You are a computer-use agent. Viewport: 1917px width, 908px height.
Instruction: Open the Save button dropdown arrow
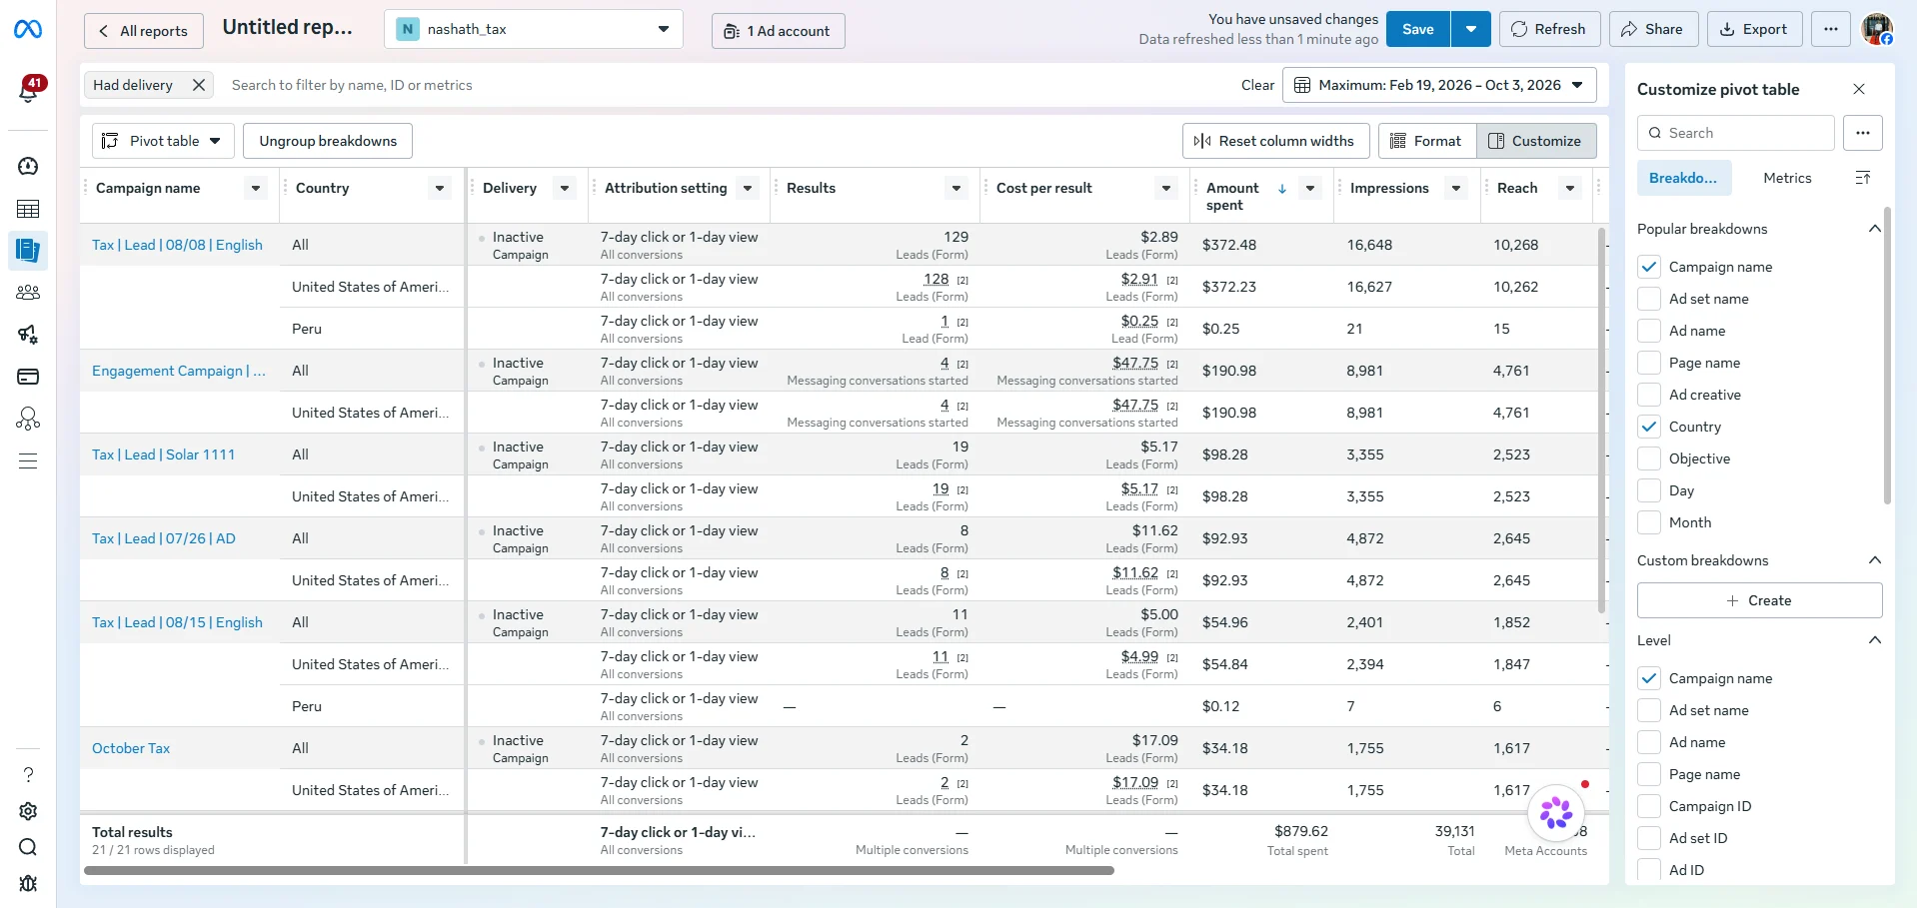pos(1471,29)
